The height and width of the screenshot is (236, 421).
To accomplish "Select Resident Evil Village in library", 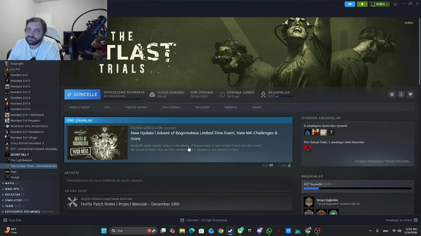I will (24, 138).
